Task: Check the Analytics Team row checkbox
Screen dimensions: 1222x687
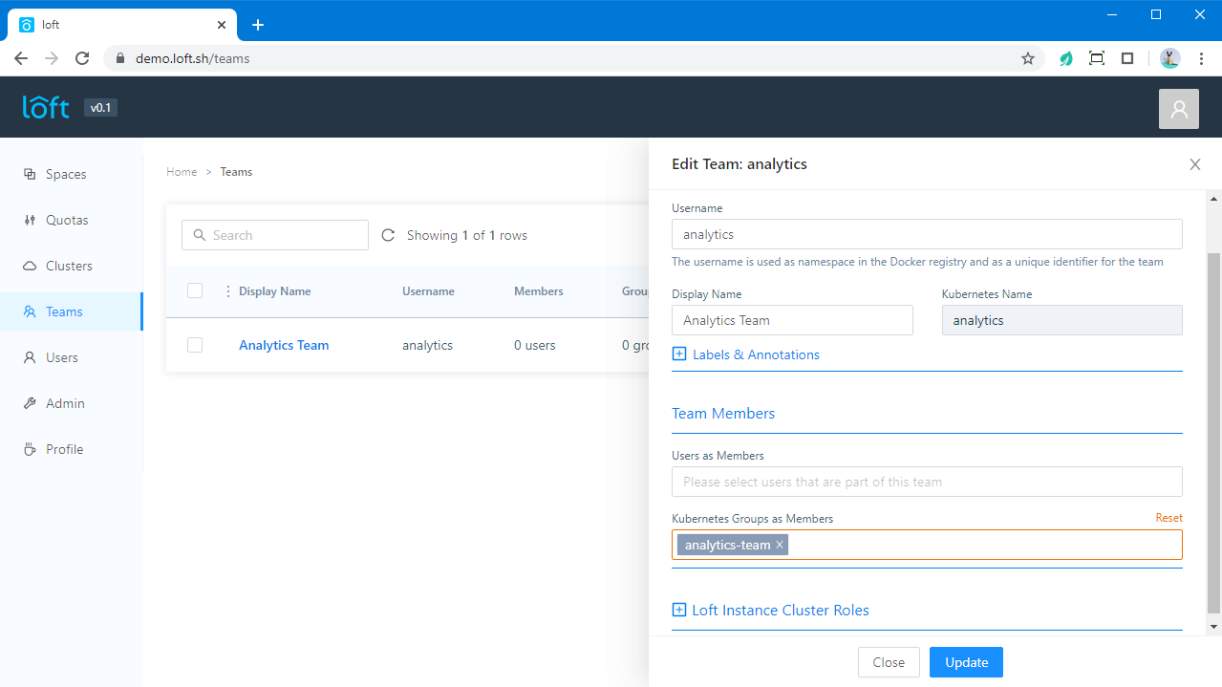Action: [x=195, y=345]
